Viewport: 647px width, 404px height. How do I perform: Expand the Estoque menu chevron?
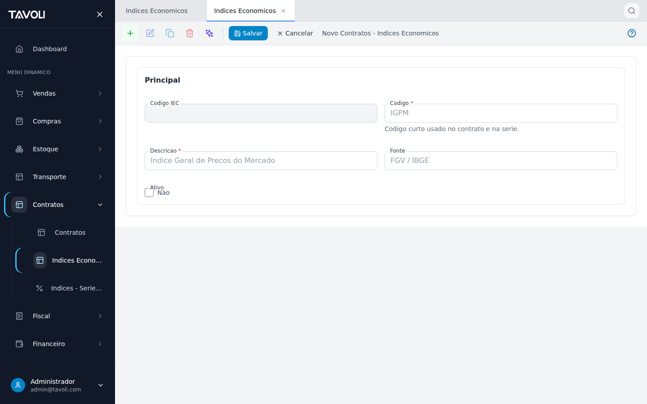pyautogui.click(x=100, y=149)
